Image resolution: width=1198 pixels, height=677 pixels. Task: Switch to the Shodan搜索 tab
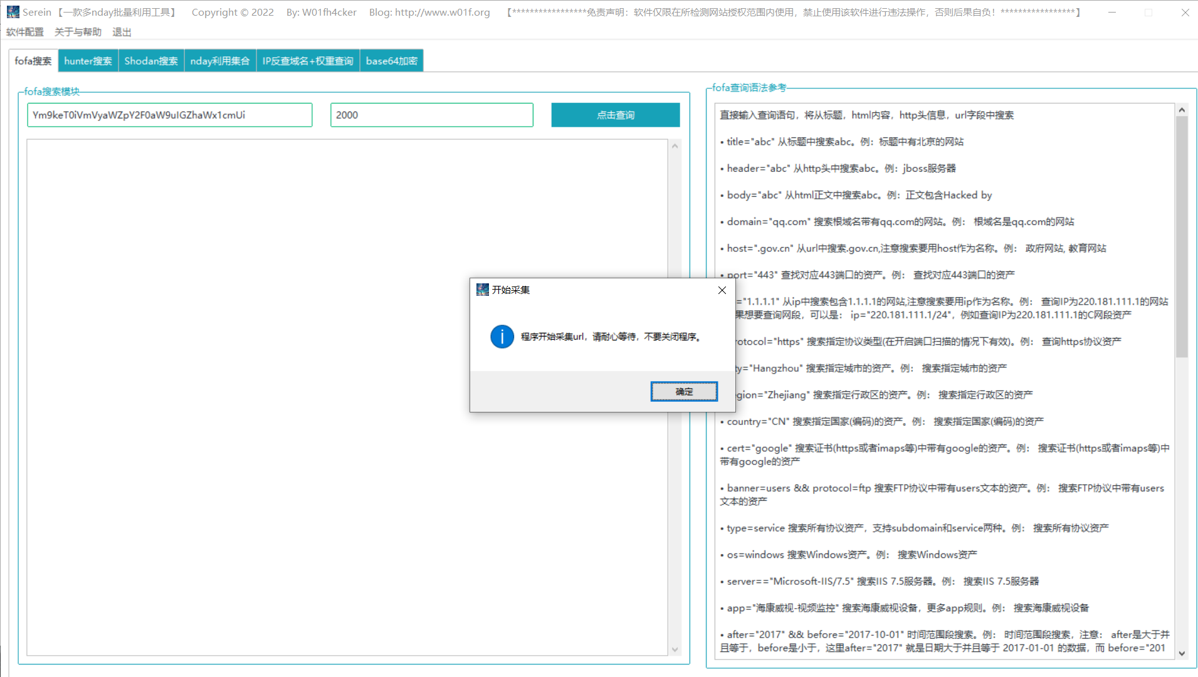(x=151, y=61)
